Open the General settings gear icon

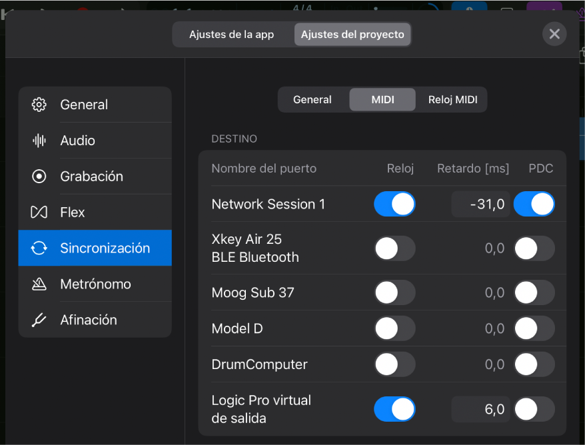click(39, 105)
